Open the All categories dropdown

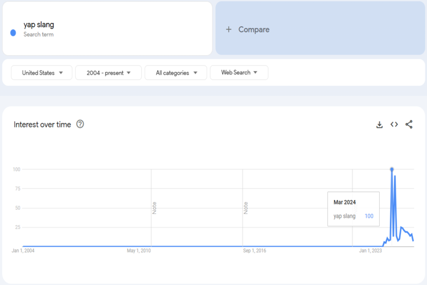point(176,72)
